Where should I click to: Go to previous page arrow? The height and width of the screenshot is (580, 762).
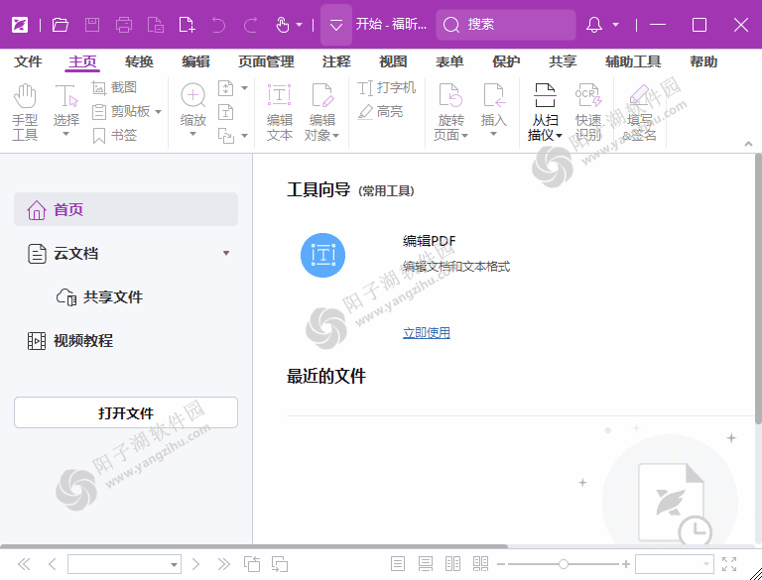coord(53,564)
